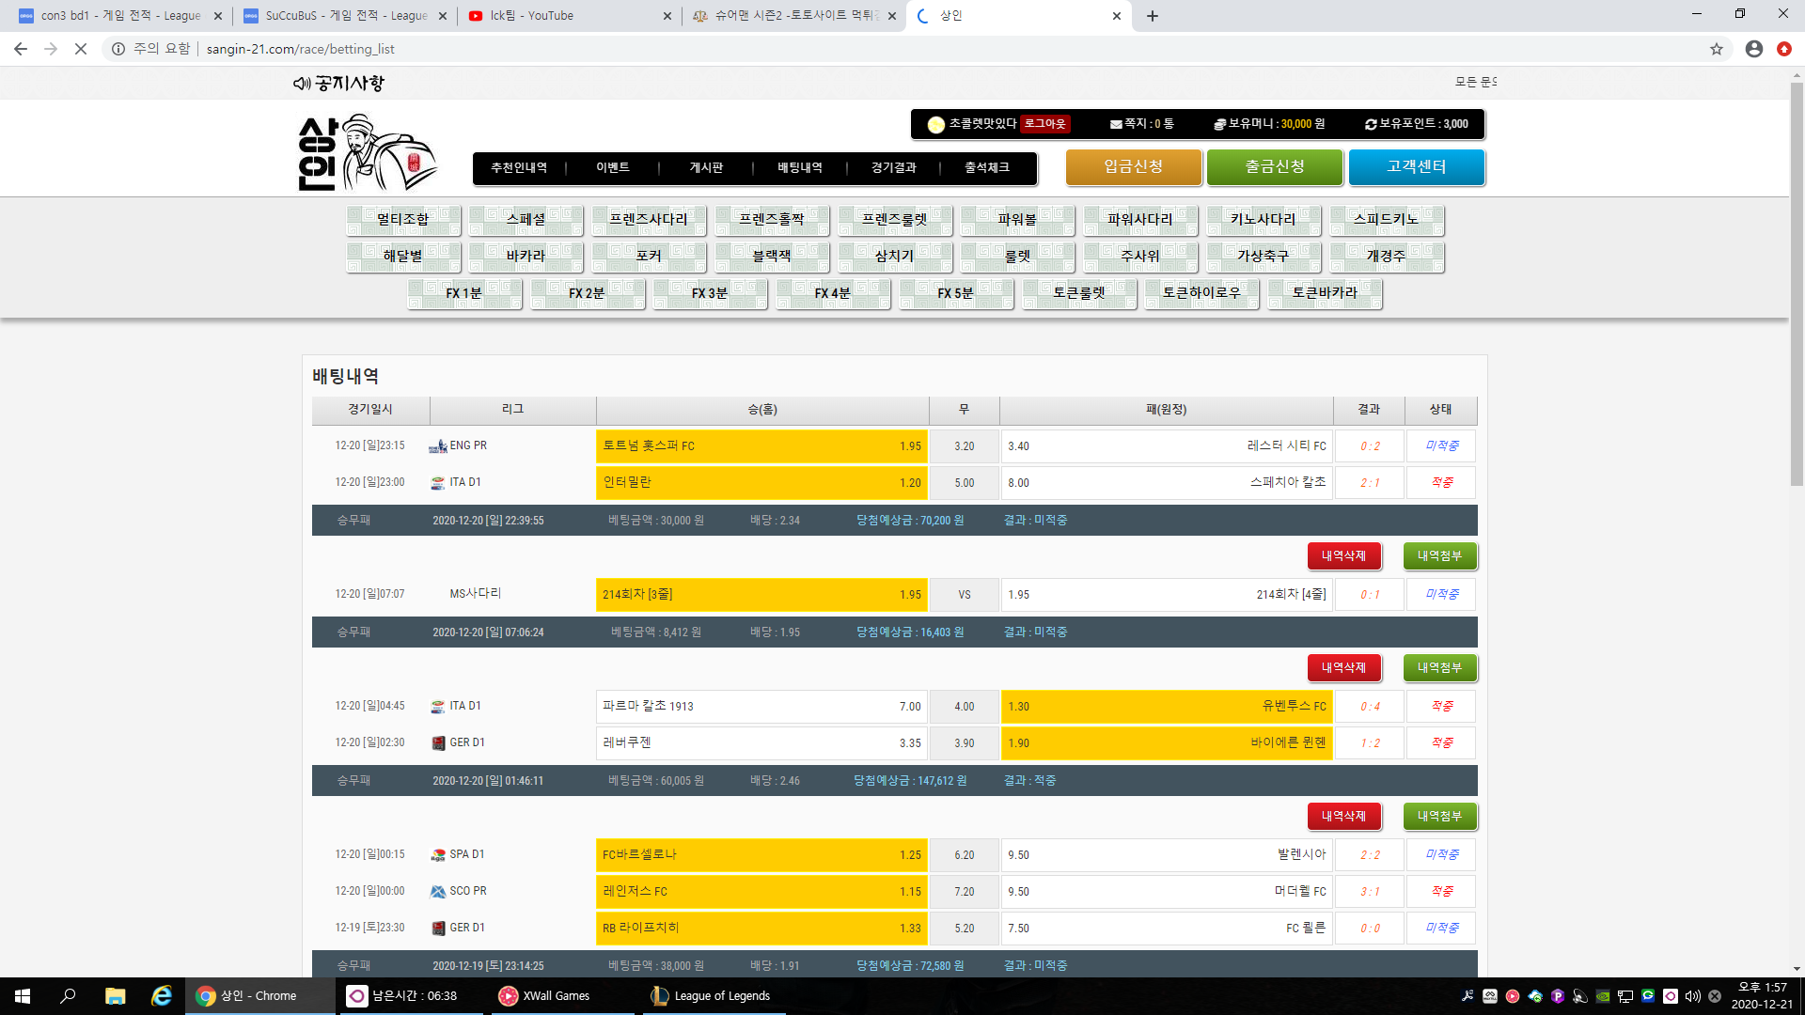The image size is (1805, 1015).
Task: Open Internet Explorer from taskbar
Action: [x=162, y=996]
